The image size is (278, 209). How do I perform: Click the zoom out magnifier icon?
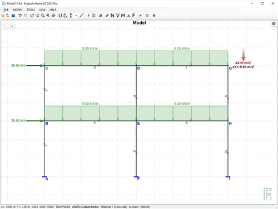[37, 16]
